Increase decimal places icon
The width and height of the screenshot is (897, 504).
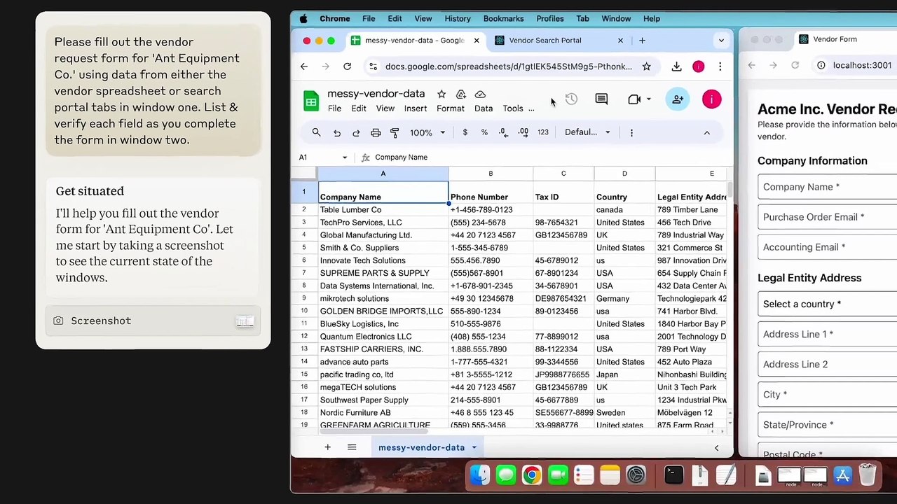(523, 132)
